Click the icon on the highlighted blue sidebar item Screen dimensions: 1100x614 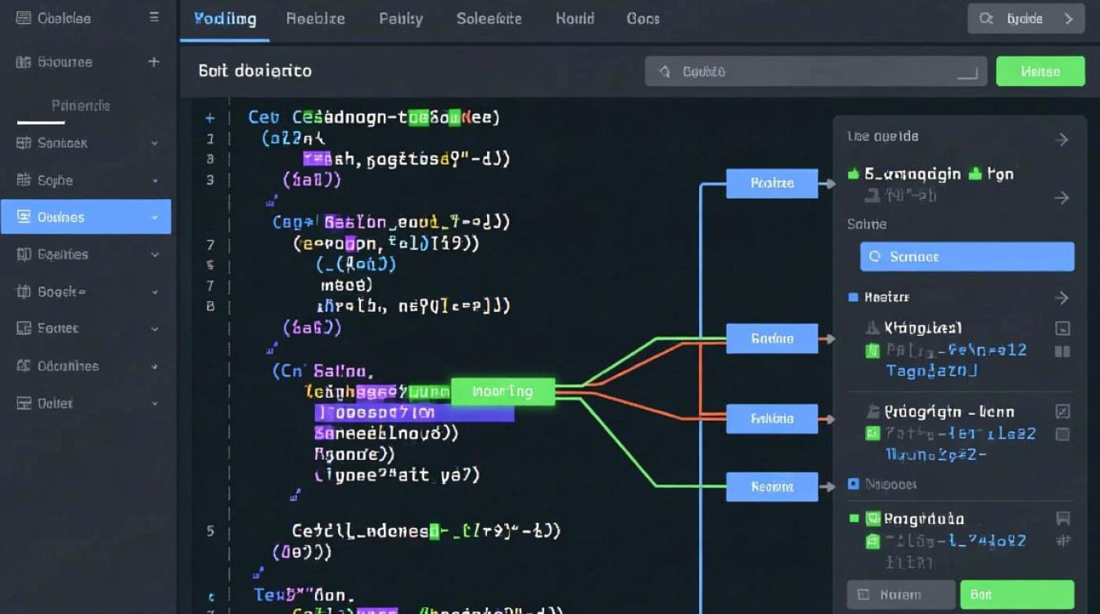point(23,217)
